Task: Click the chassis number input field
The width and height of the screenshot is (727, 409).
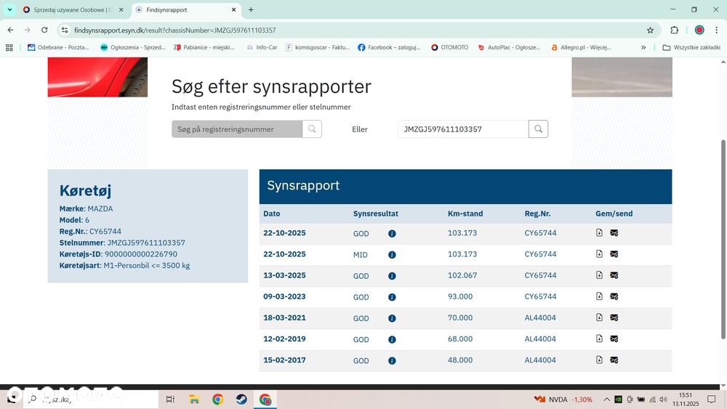Action: tap(463, 129)
